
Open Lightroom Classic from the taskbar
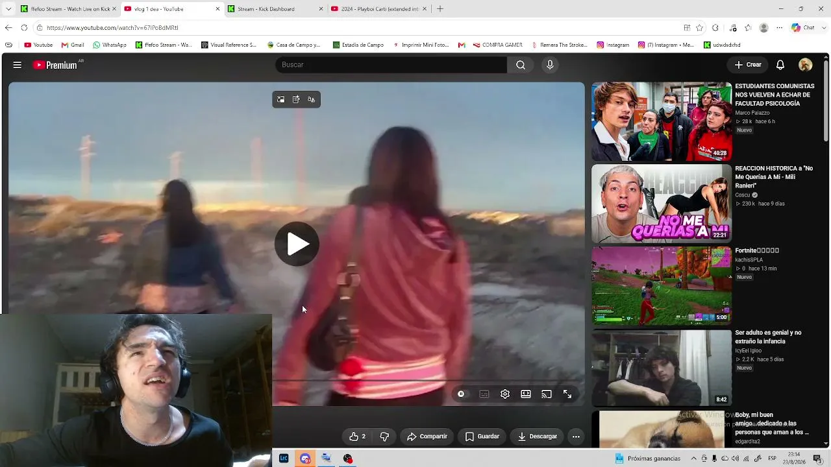pyautogui.click(x=284, y=459)
